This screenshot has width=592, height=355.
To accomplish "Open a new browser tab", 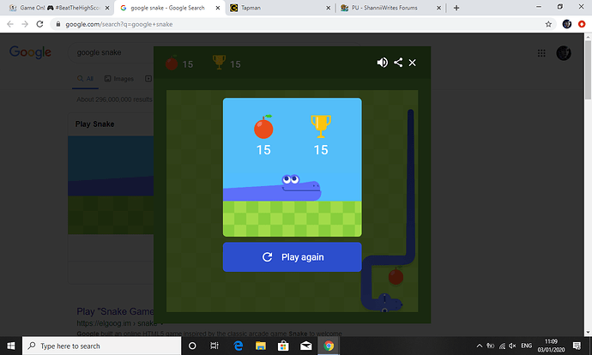I will (456, 8).
